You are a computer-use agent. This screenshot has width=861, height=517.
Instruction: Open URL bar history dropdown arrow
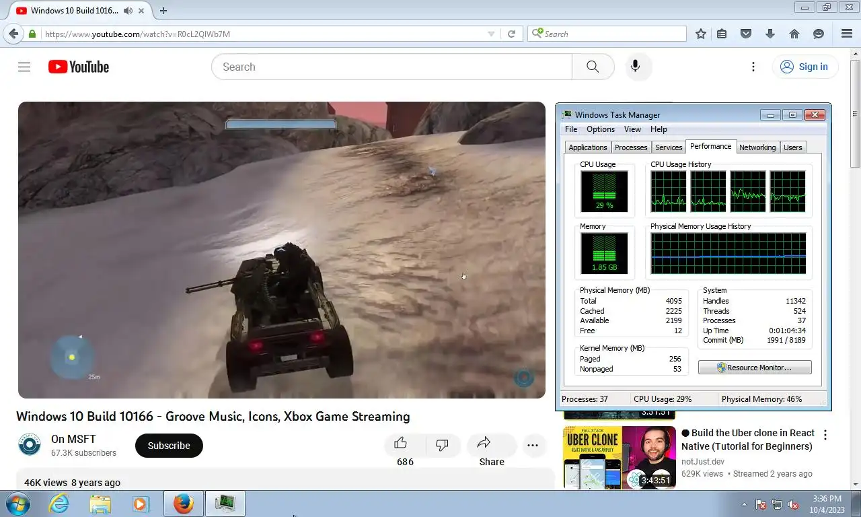tap(491, 34)
